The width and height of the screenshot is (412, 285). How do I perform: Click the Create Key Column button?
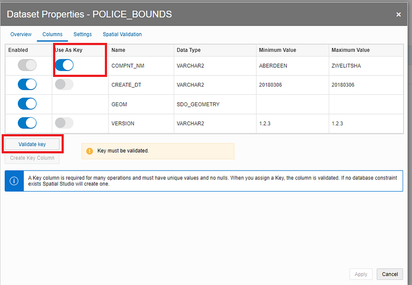point(32,158)
